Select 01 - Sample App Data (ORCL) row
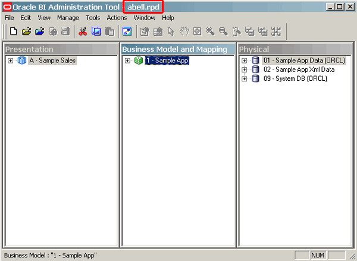Screen dimensions: 357x261 click(304, 60)
